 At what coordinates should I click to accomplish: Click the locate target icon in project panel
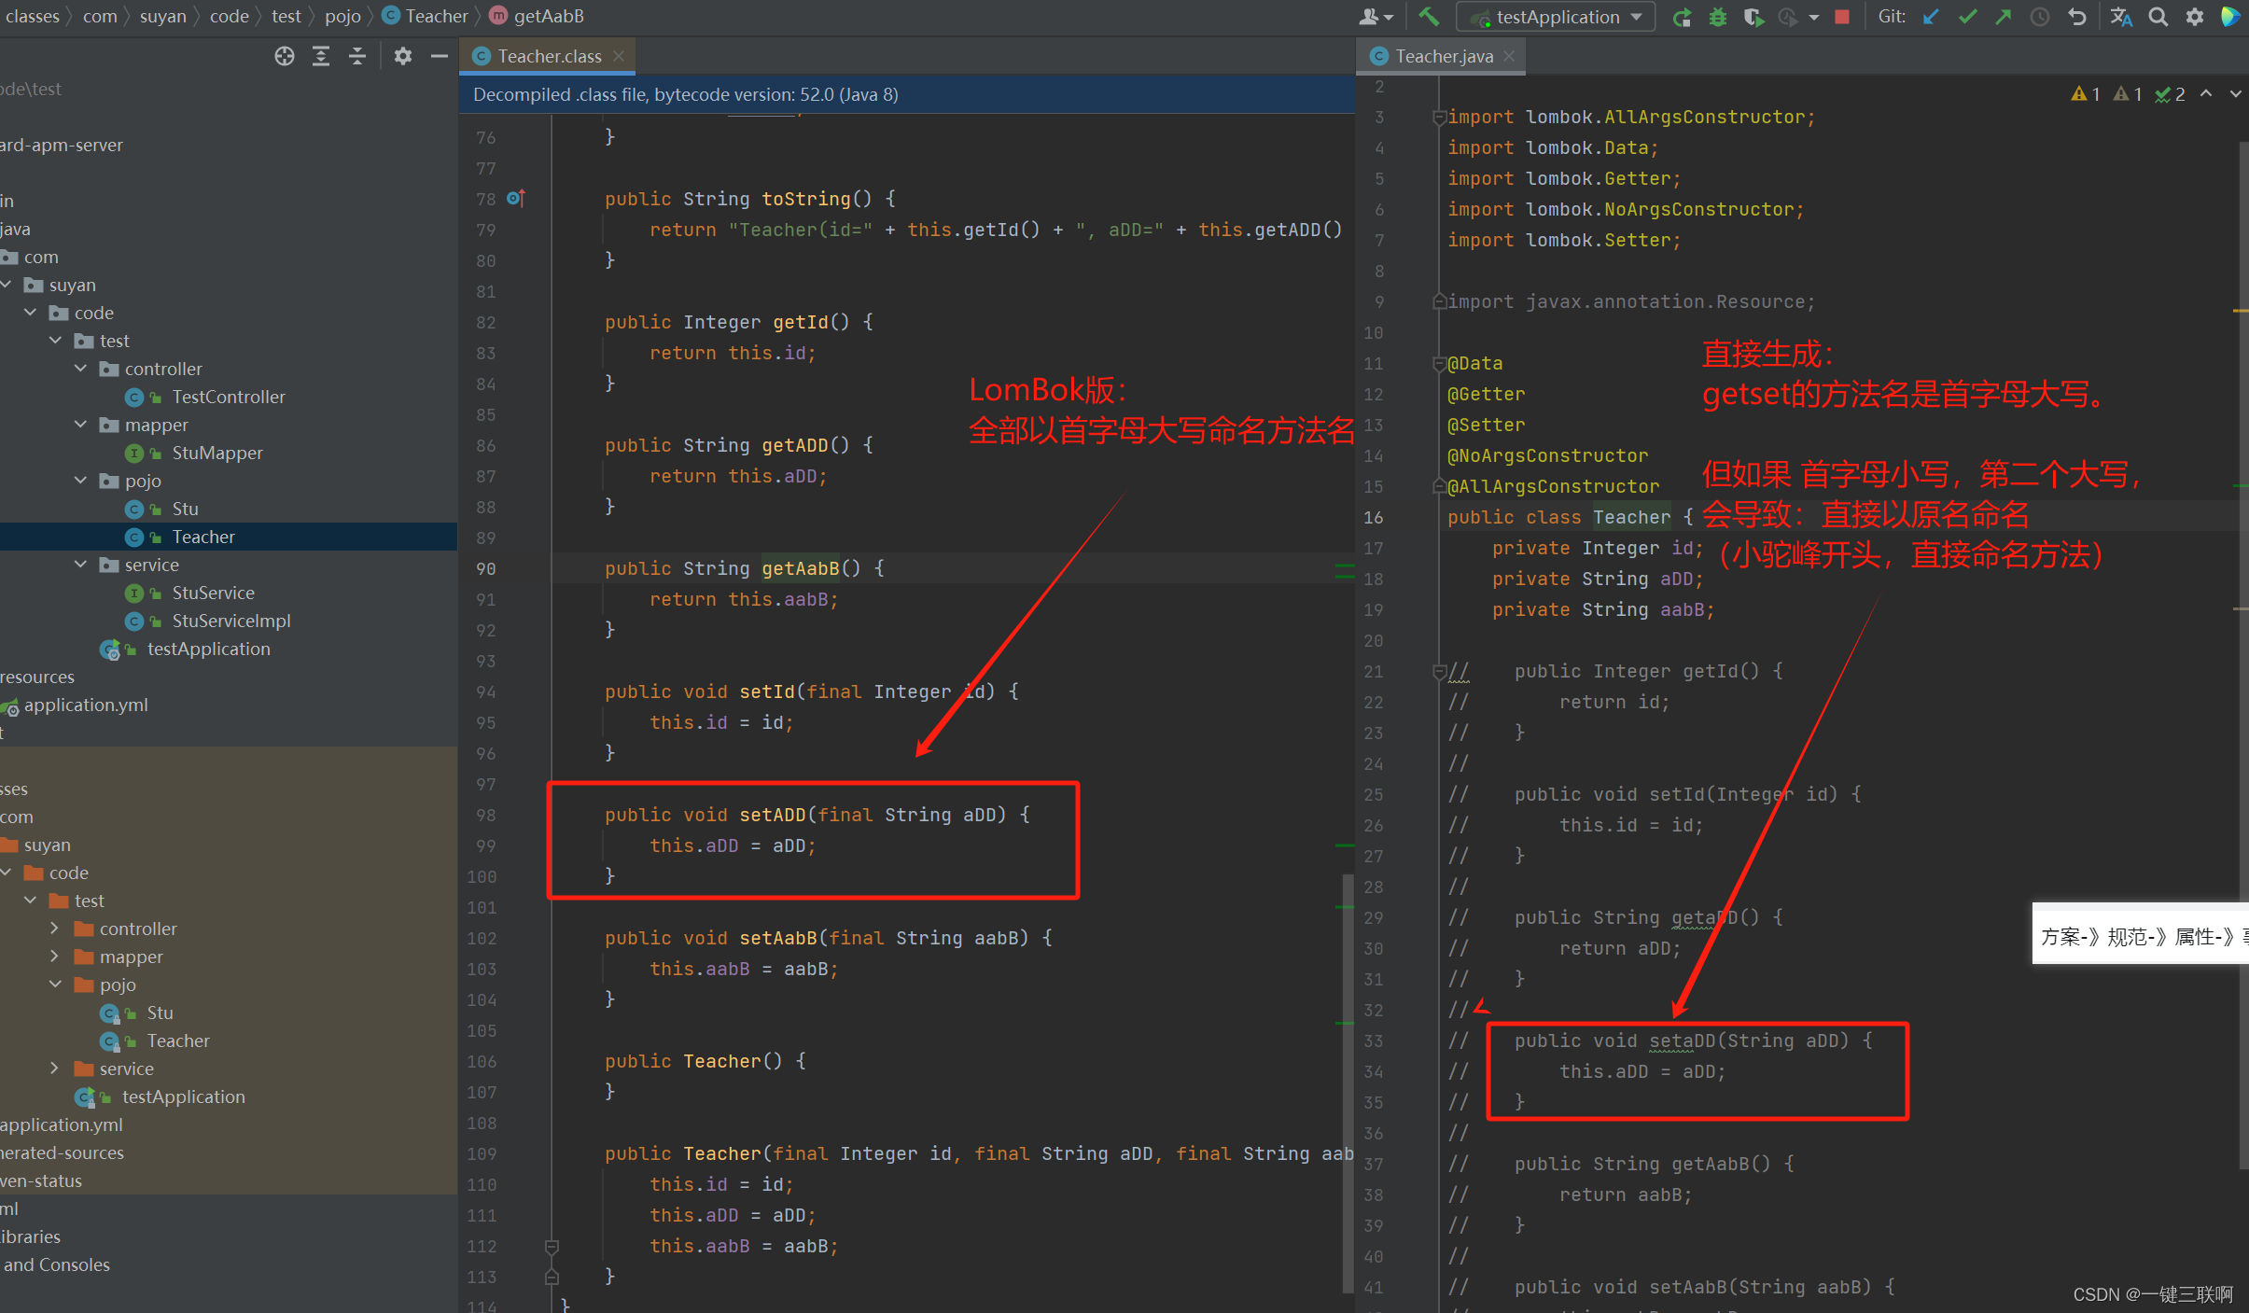(285, 56)
